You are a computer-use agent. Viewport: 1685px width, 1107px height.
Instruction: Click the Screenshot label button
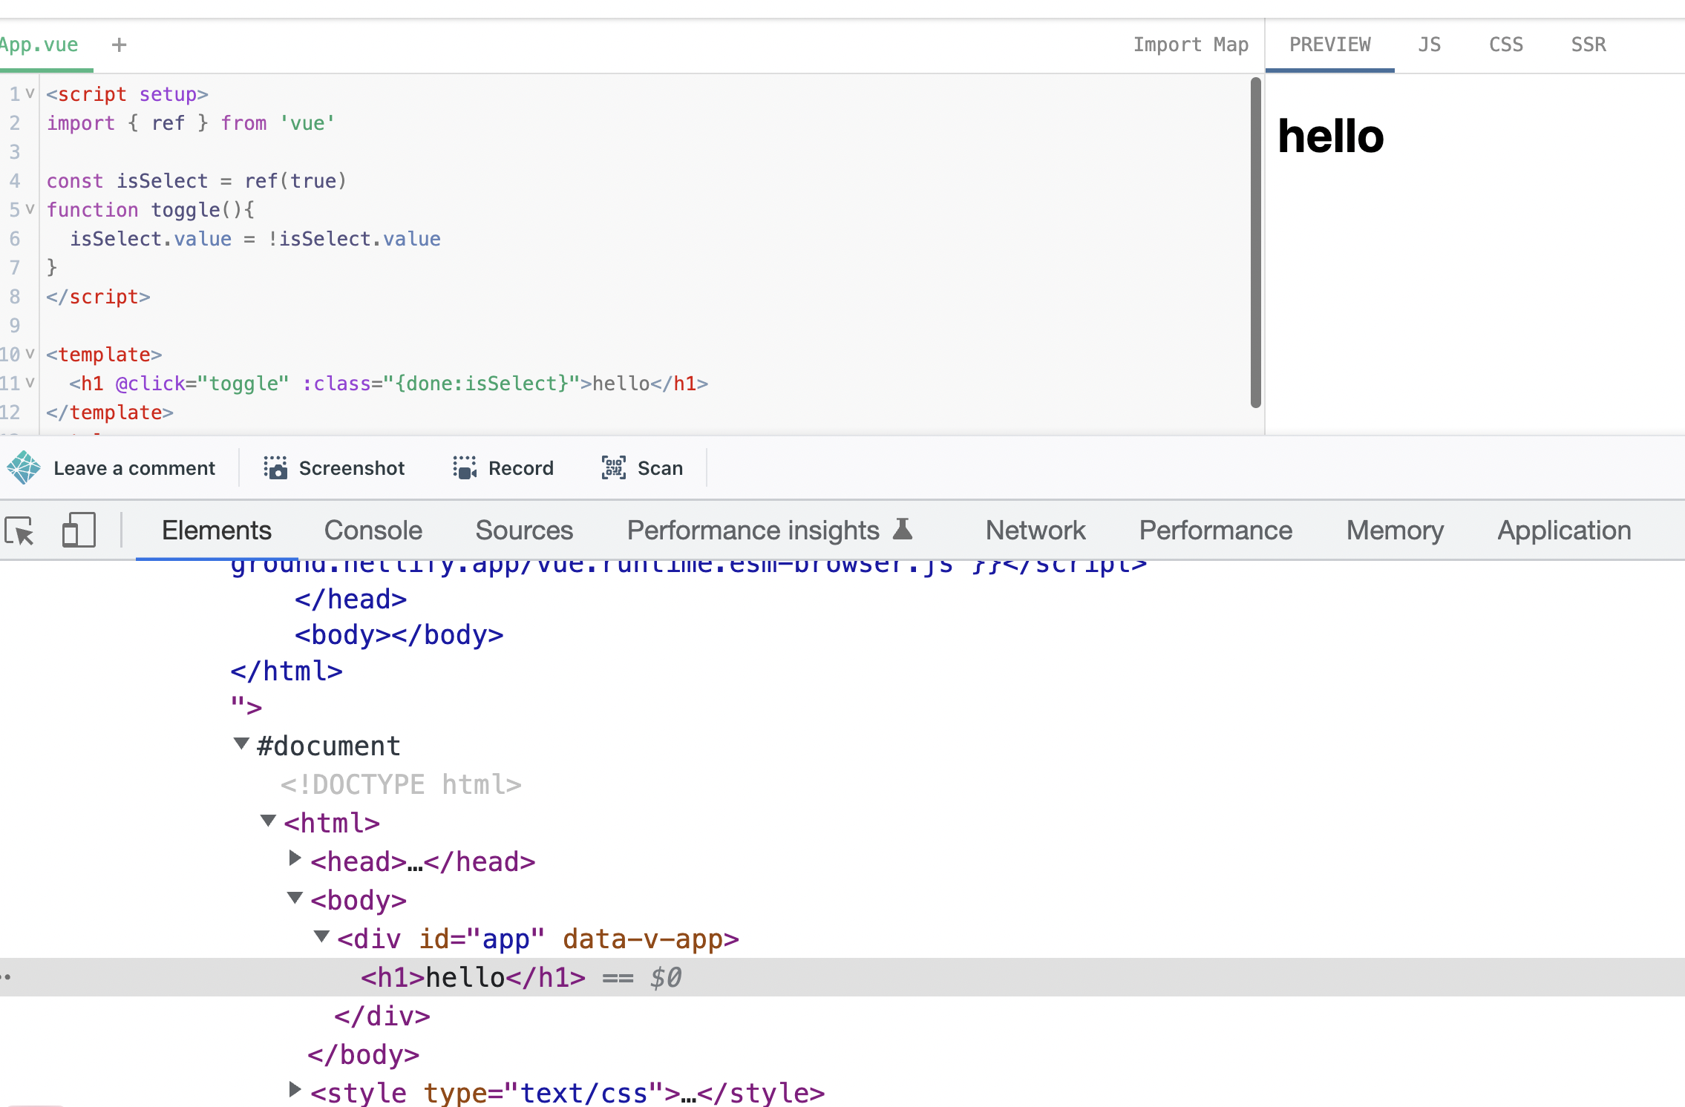(352, 468)
